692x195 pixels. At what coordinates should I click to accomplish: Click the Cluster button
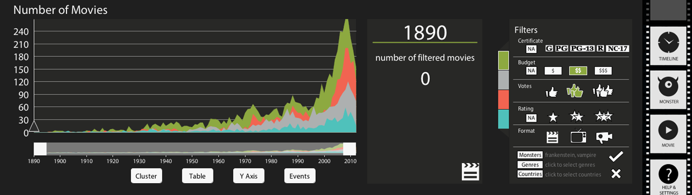click(x=146, y=176)
